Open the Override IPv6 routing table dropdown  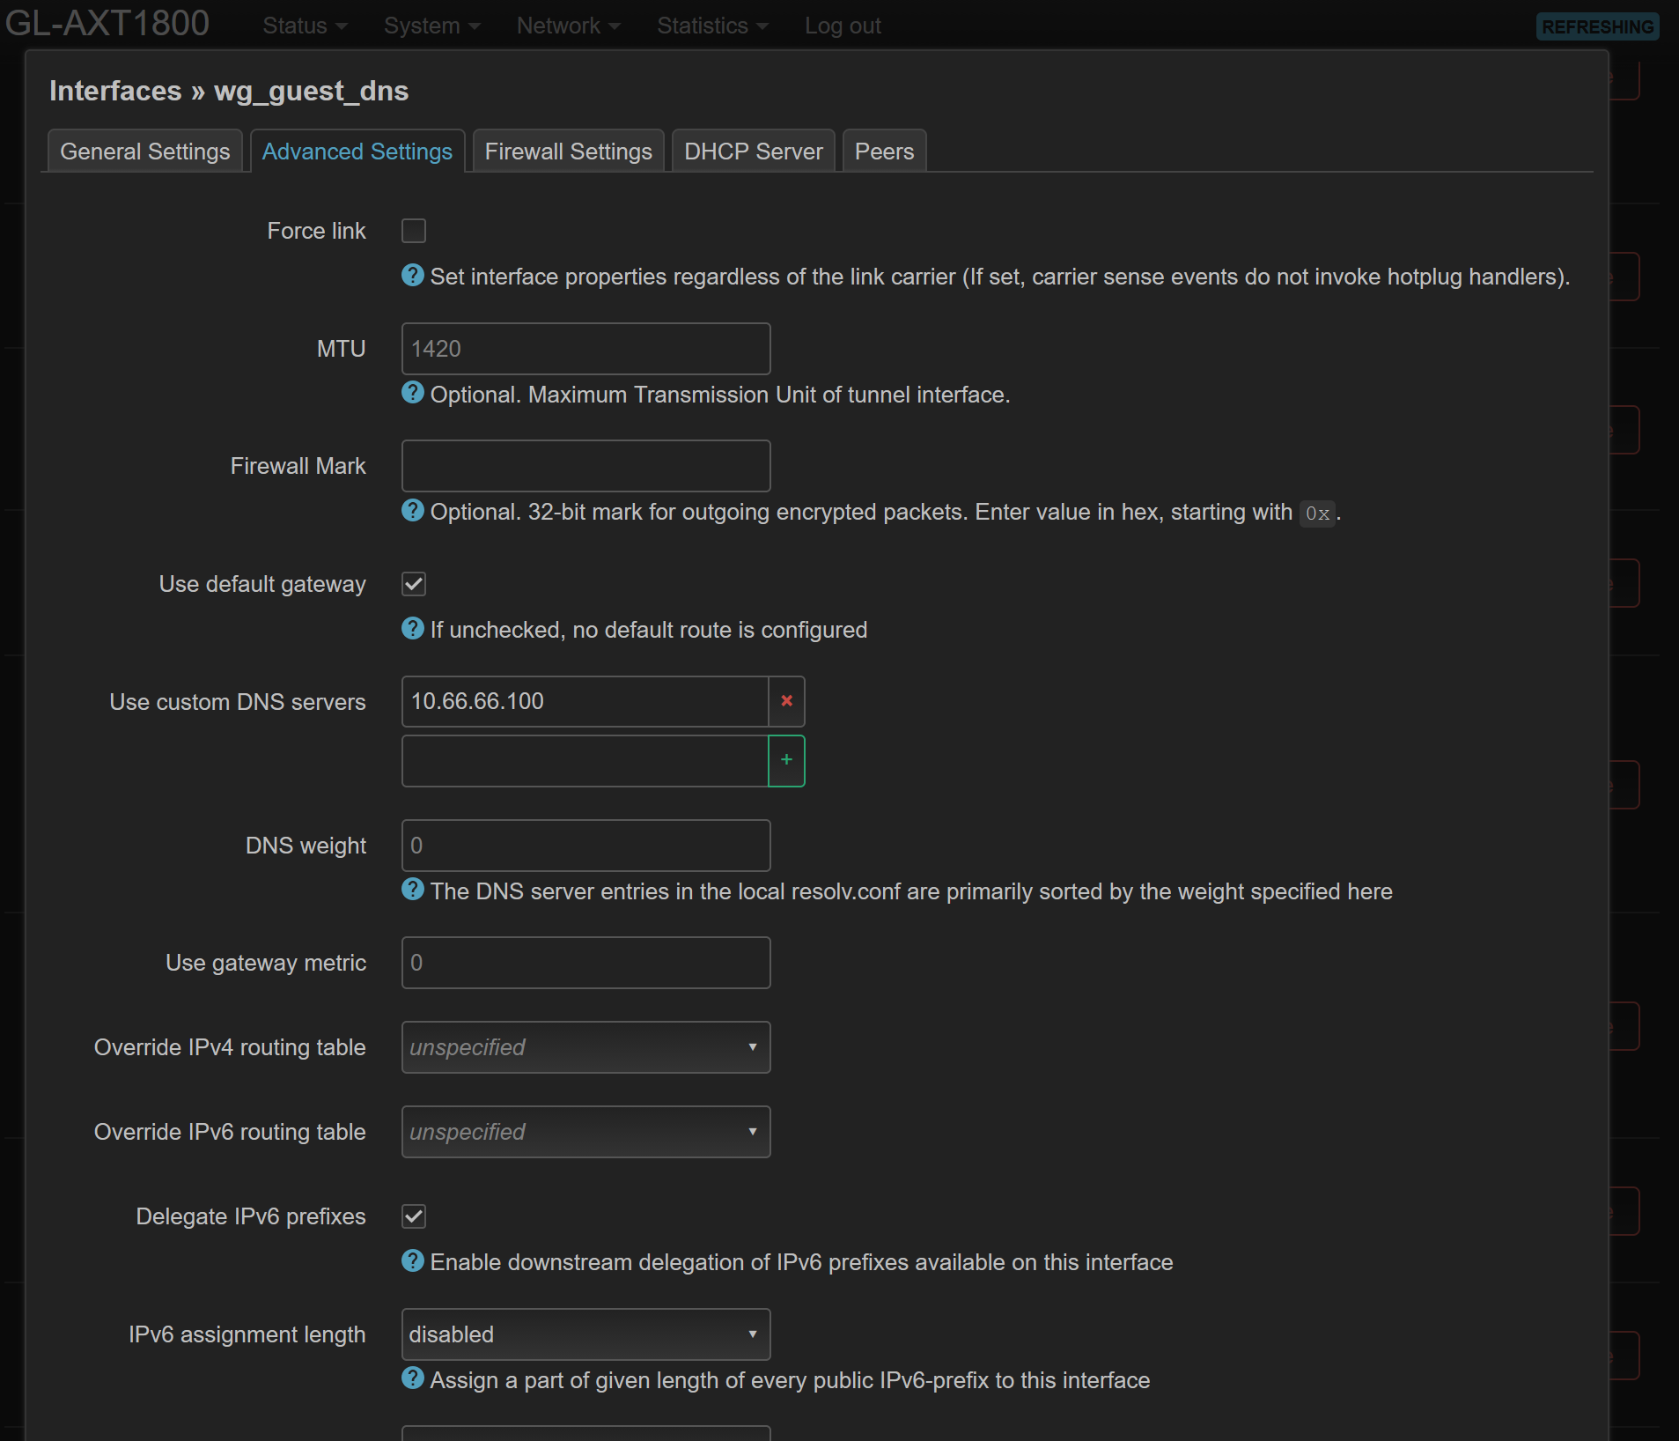click(585, 1132)
